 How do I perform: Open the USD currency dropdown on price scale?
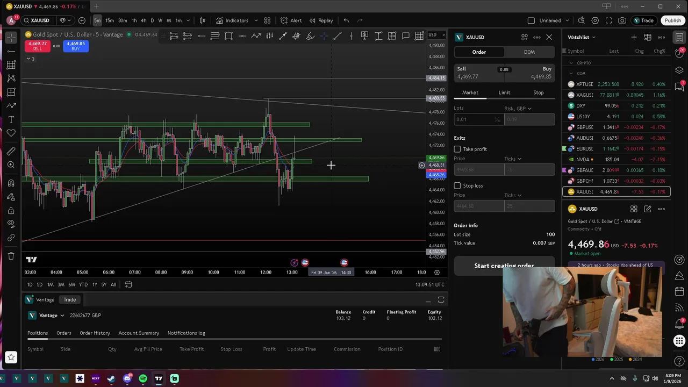pos(436,35)
